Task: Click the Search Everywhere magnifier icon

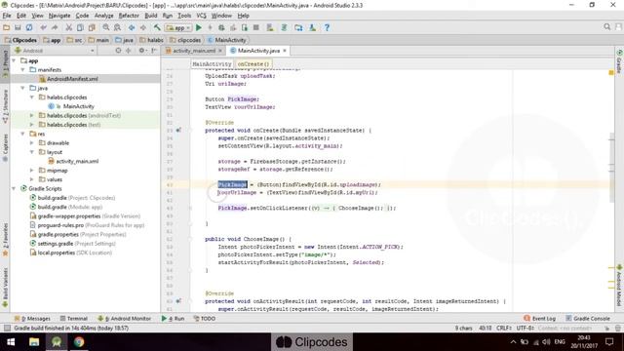Action: (x=606, y=26)
